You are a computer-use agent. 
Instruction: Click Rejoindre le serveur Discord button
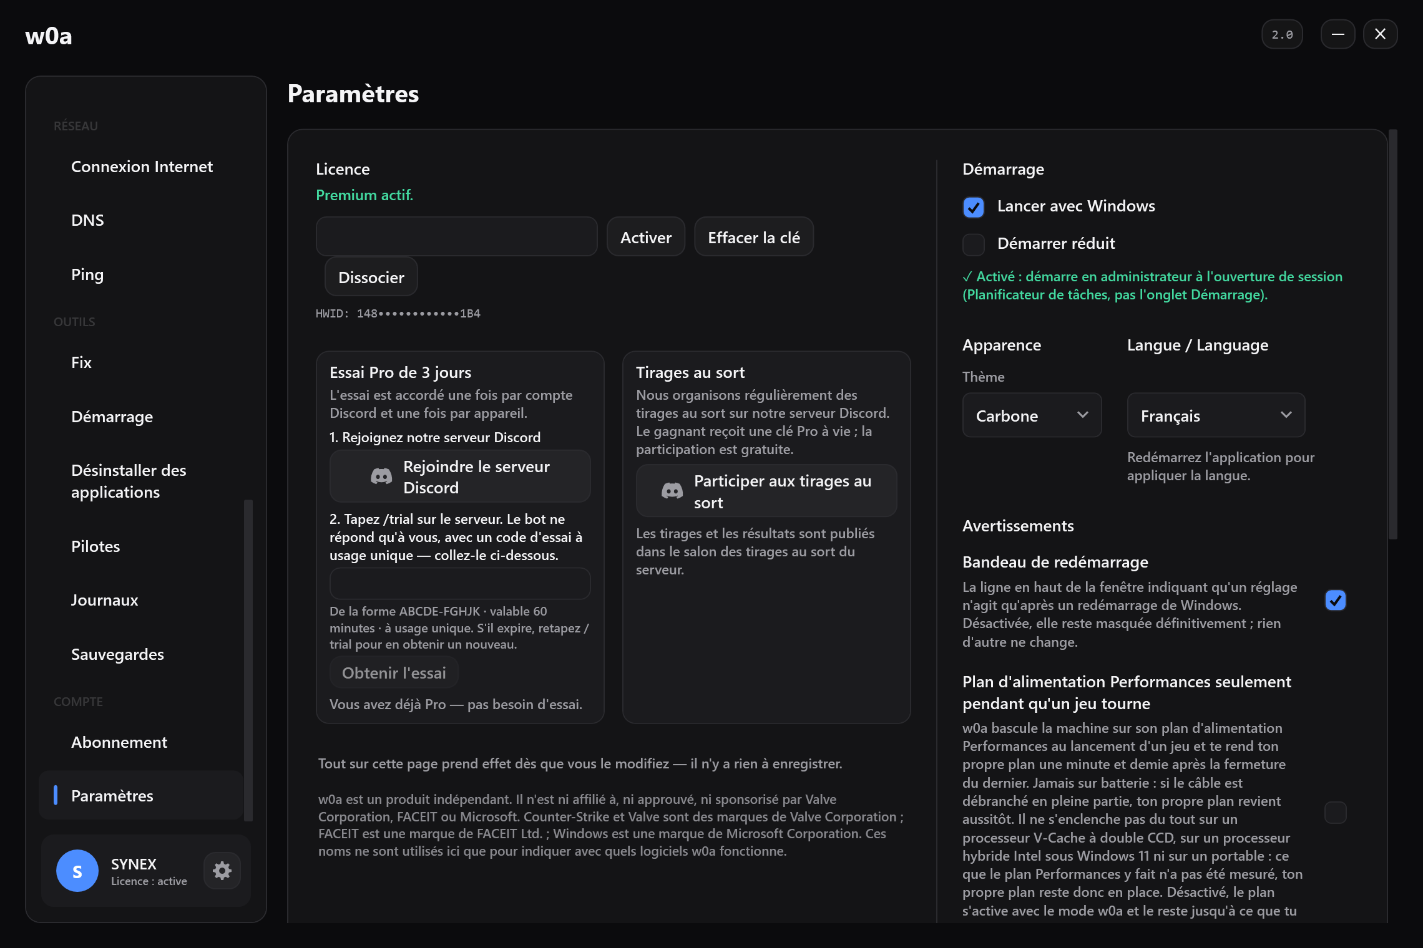(460, 476)
